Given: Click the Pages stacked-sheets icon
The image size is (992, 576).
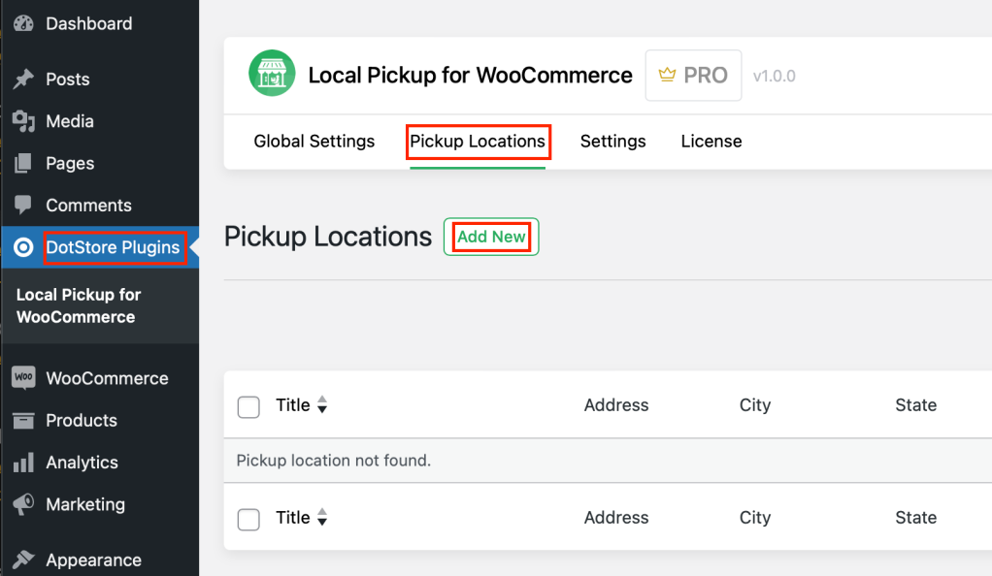Looking at the screenshot, I should click(23, 163).
